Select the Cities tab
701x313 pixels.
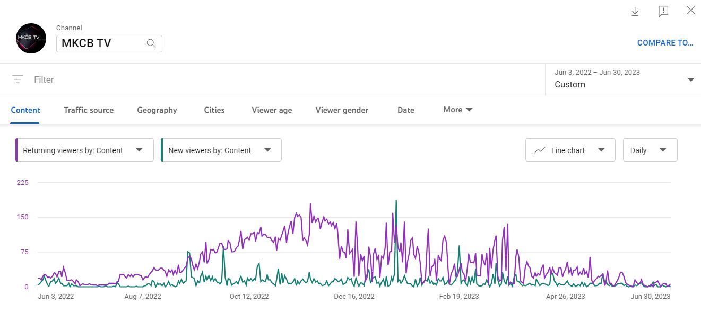[x=214, y=110]
